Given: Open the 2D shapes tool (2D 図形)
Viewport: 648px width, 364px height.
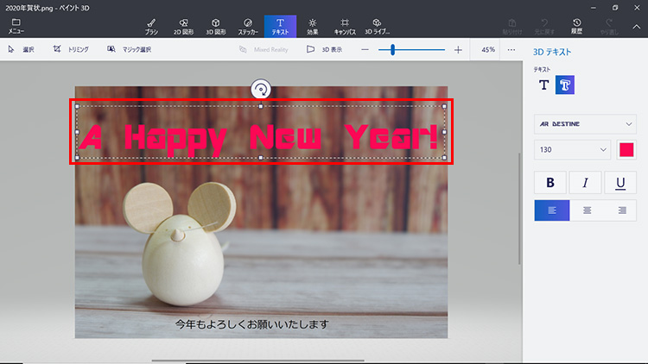Looking at the screenshot, I should point(183,25).
